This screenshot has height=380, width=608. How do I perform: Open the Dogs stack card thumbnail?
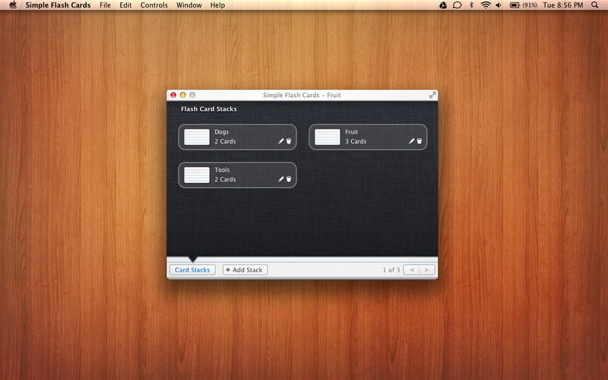tap(197, 137)
